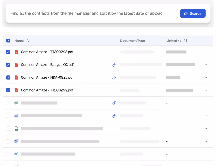Viewport: 216px width, 166px height.
Task: Click the Word icon in the linked document row
Action: coord(16,116)
